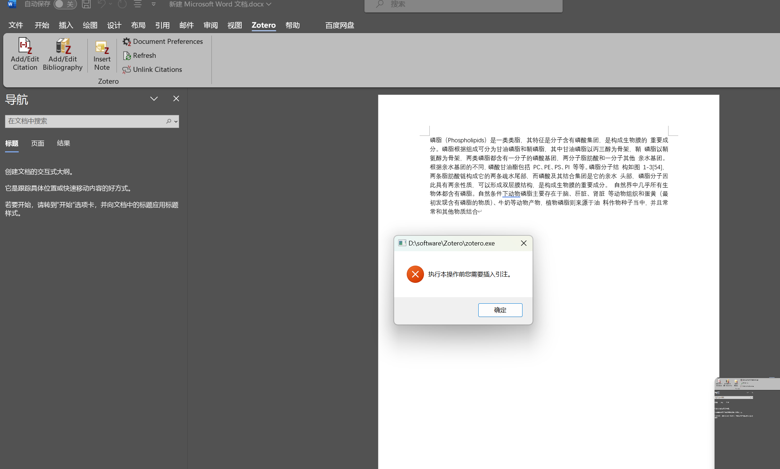Open the 引用 ribbon tab
Viewport: 780px width, 469px height.
(162, 25)
